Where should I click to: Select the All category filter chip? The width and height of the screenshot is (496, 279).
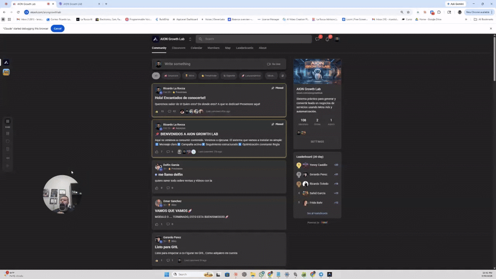tap(156, 76)
